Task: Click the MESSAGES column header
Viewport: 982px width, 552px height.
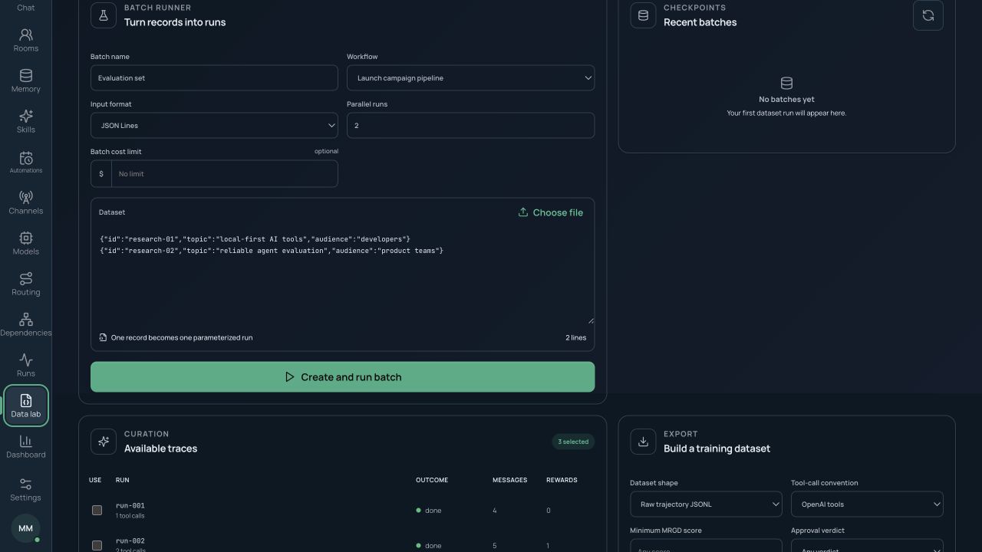Action: tap(509, 480)
